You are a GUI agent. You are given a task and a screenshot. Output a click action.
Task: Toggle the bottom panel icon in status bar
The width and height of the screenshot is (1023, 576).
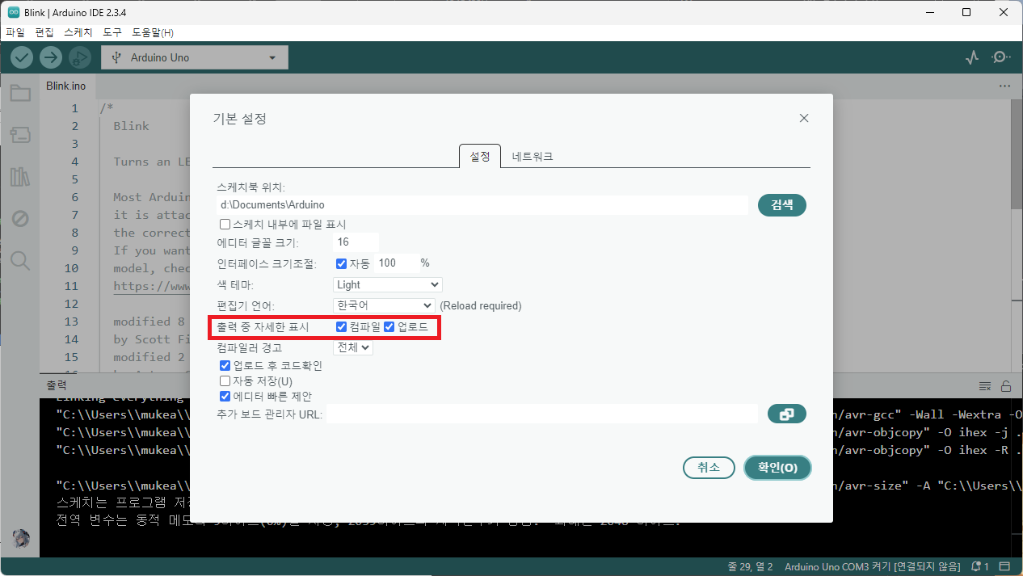click(x=1005, y=566)
